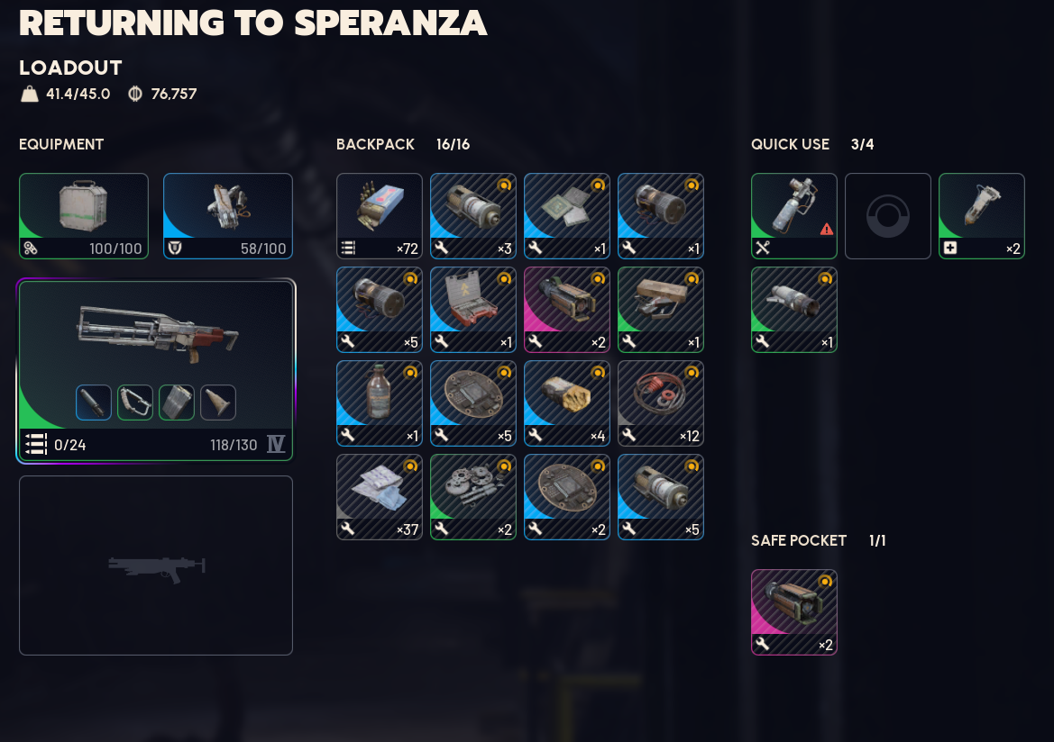1054x742 pixels.
Task: Click the shield with 58/100 durability
Action: coord(228,215)
